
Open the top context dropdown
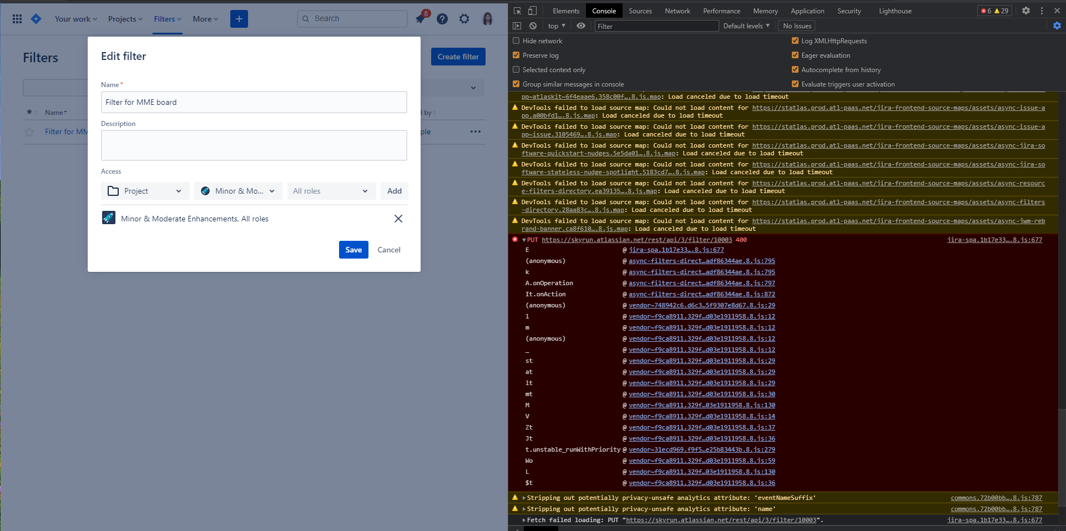(x=557, y=26)
